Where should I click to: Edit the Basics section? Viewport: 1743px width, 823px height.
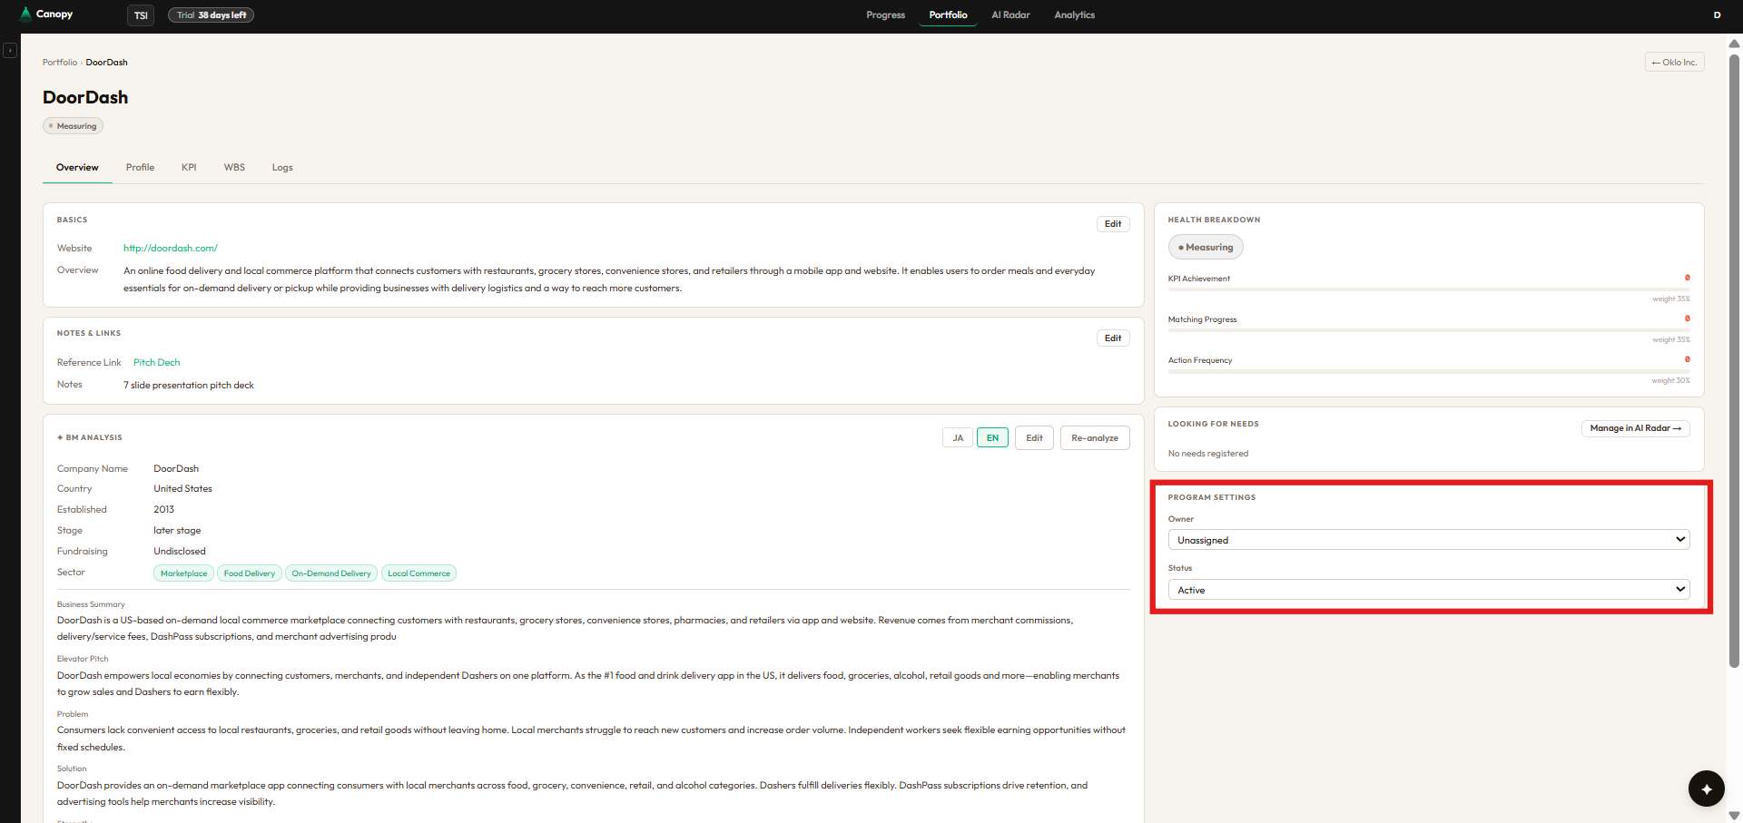pyautogui.click(x=1113, y=224)
